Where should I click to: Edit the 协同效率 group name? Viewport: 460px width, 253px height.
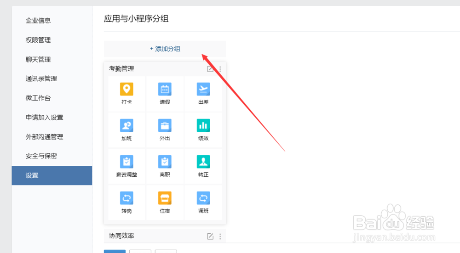pyautogui.click(x=210, y=236)
